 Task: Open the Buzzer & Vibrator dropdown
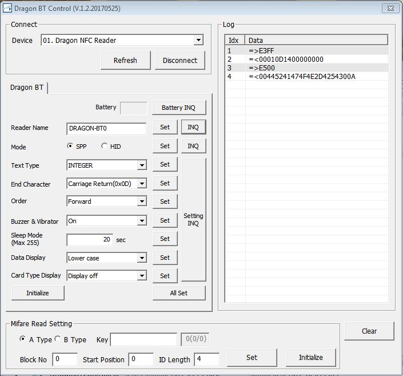coord(142,221)
